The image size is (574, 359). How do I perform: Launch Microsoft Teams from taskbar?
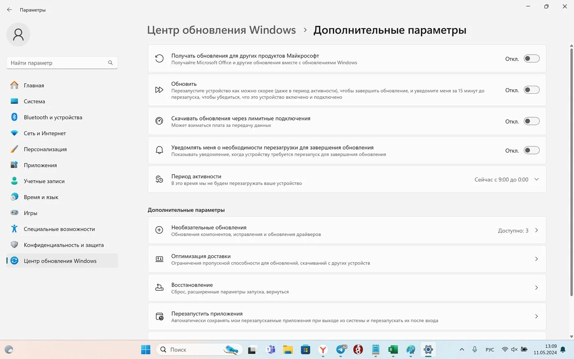(271, 350)
